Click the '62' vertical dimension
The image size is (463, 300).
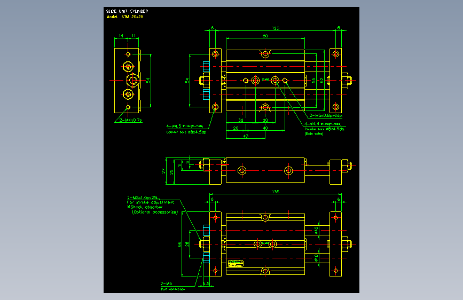(321, 80)
